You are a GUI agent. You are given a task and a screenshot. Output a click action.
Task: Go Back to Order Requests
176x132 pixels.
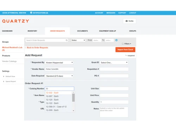click(x=37, y=48)
